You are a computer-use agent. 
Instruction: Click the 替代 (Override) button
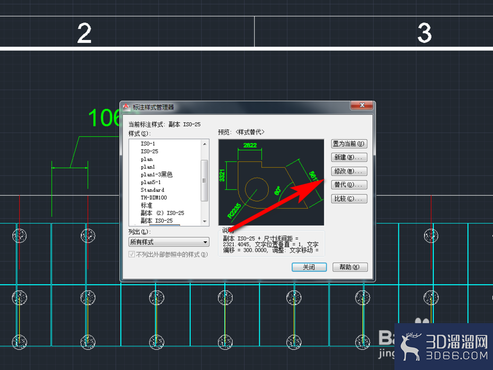(349, 185)
